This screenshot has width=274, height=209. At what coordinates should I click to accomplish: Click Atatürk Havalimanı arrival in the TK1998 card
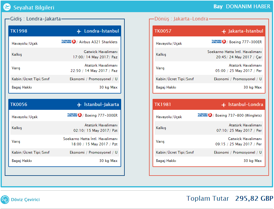[x=101, y=65]
